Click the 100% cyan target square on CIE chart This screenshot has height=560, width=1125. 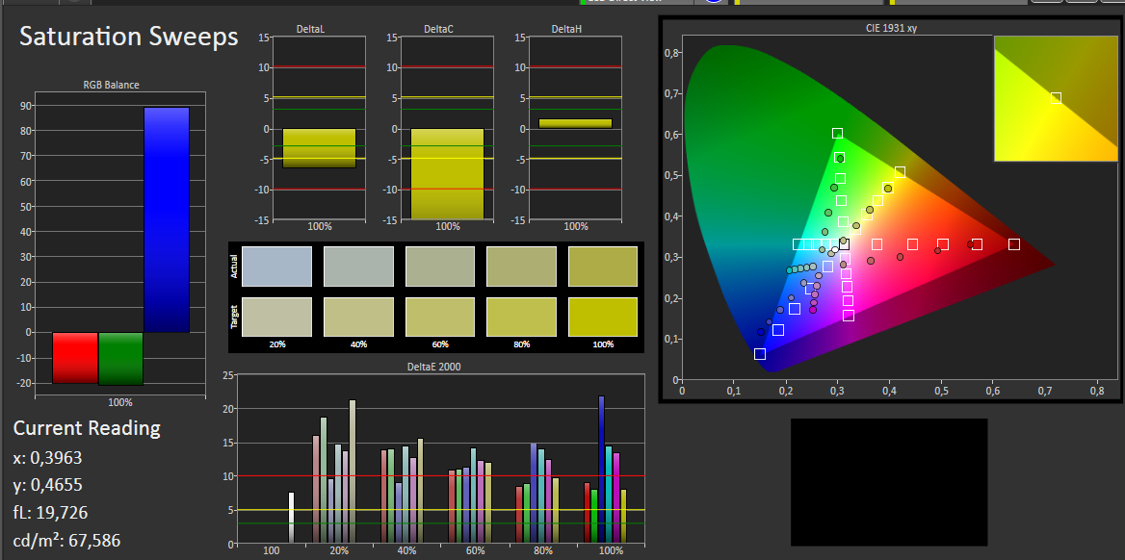tap(798, 244)
